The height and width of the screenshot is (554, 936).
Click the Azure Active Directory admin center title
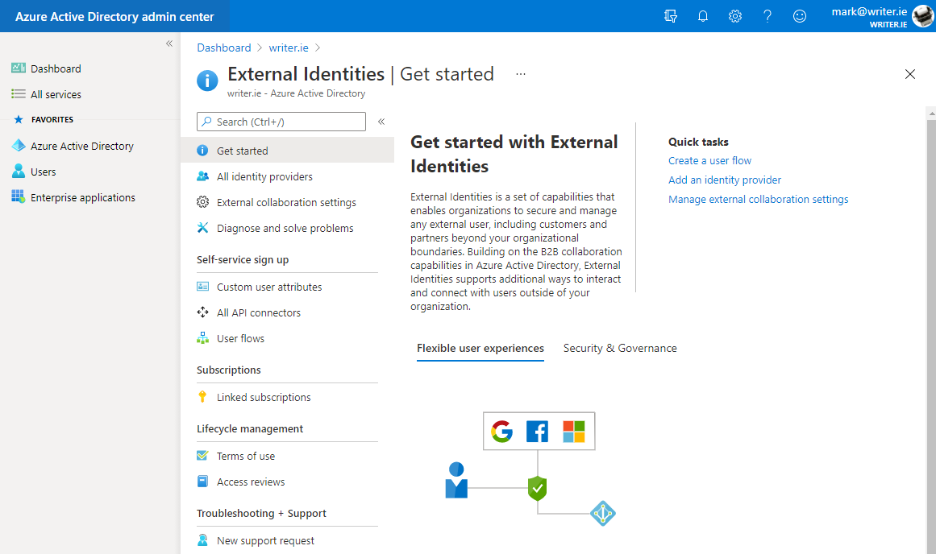point(114,17)
